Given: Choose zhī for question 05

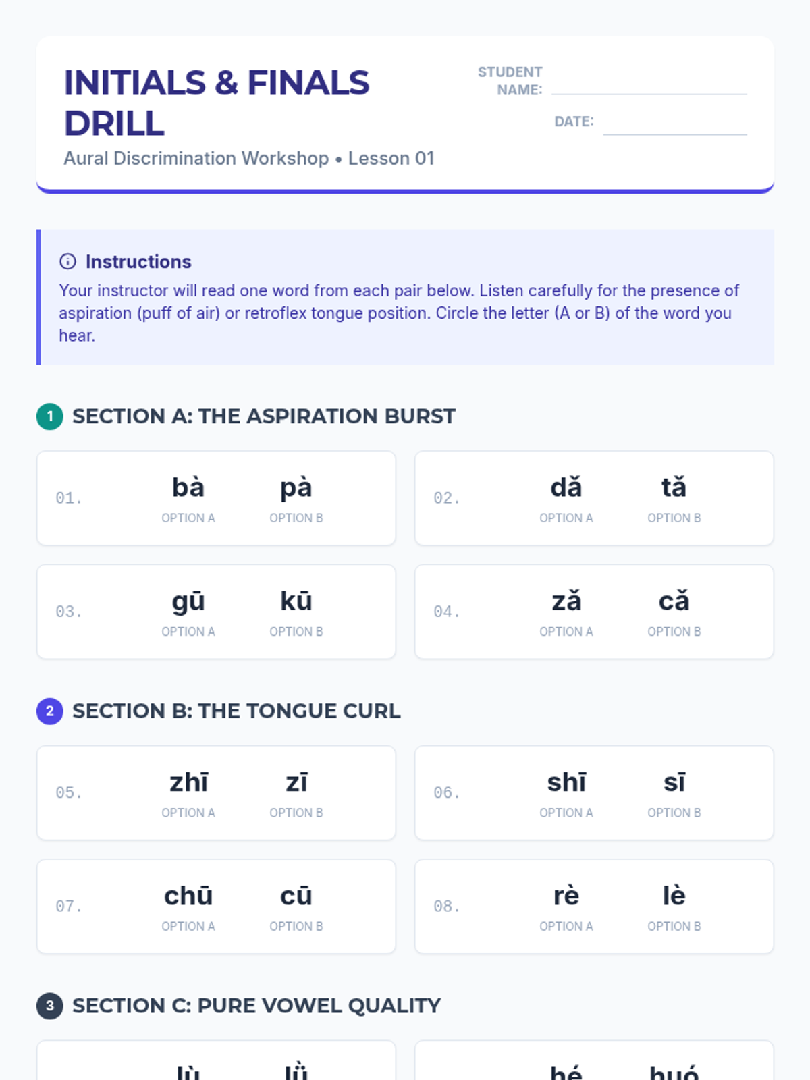Looking at the screenshot, I should point(188,792).
